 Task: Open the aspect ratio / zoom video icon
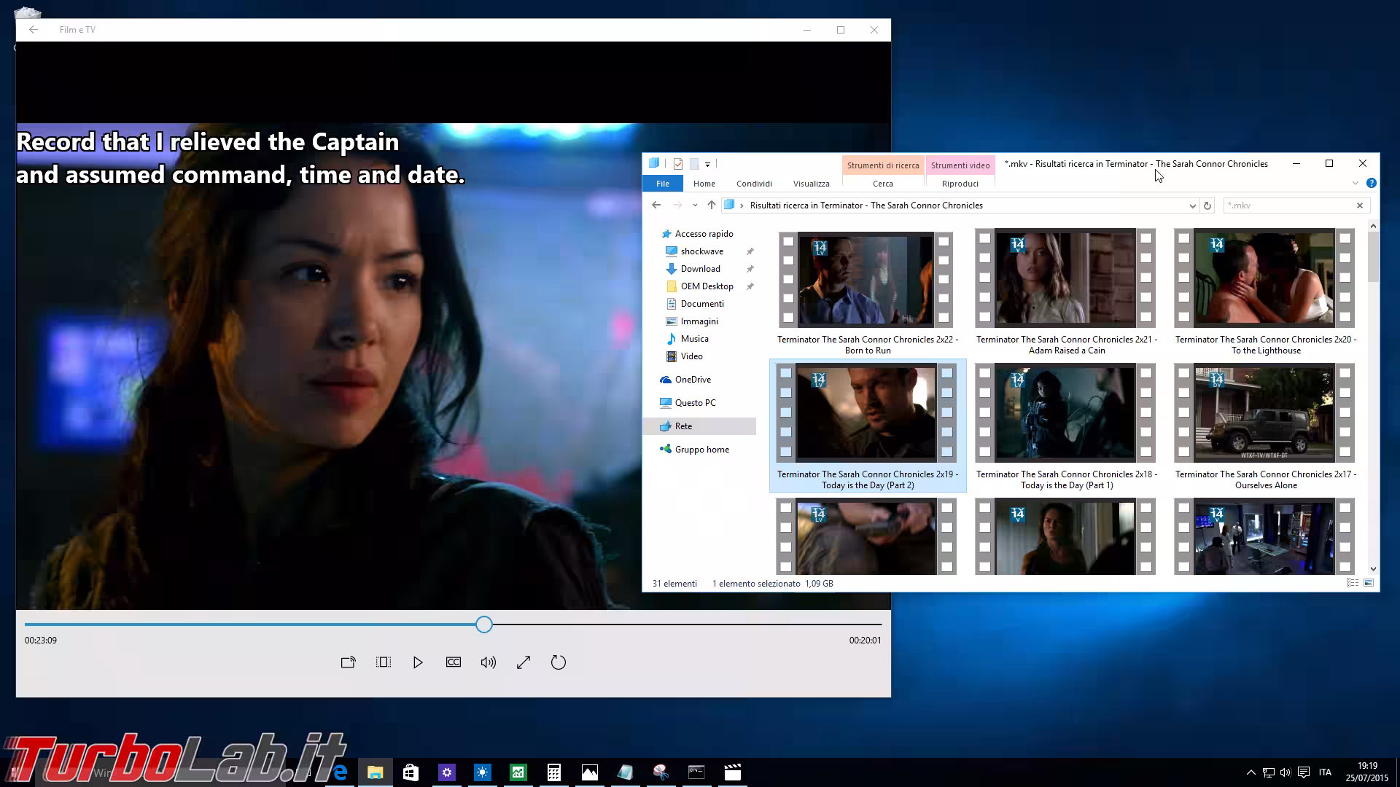click(x=383, y=662)
